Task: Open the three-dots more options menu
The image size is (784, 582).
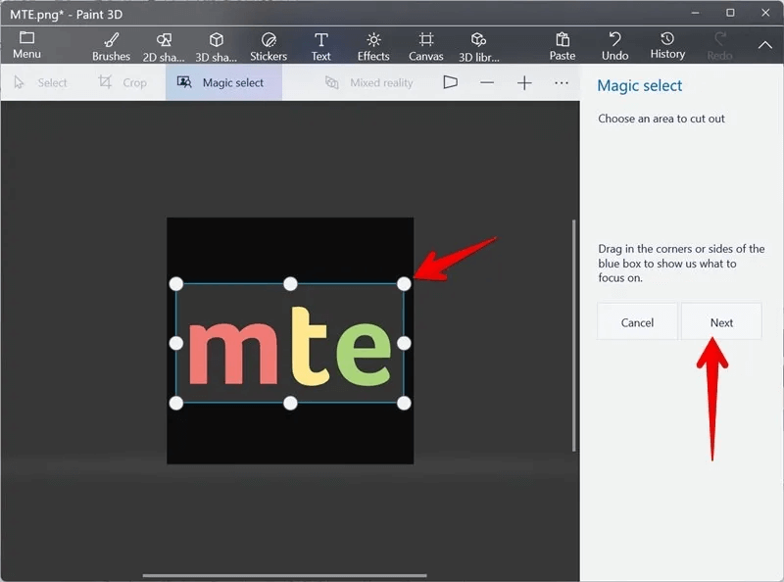Action: 562,83
